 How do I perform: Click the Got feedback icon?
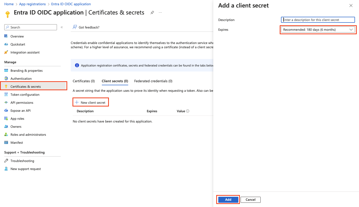click(75, 27)
